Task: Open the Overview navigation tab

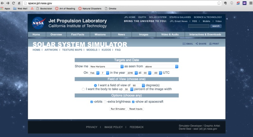Action: click(x=56, y=34)
